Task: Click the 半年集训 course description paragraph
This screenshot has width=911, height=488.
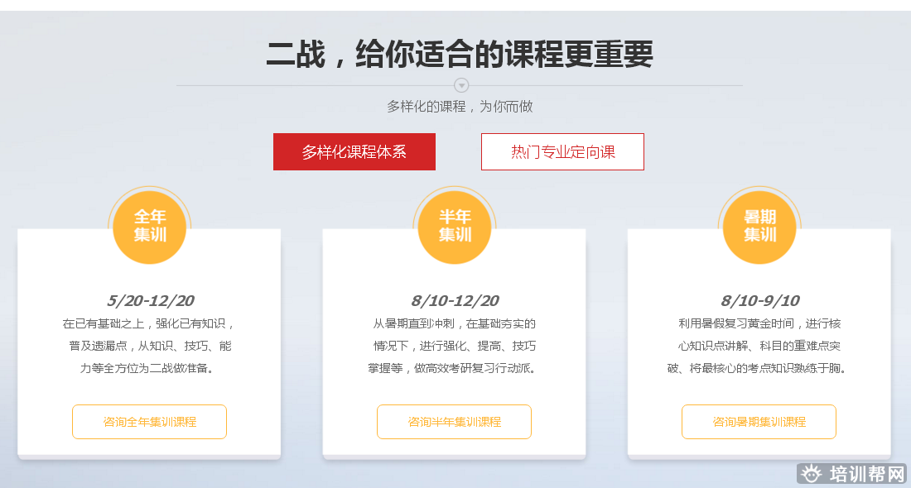Action: pyautogui.click(x=455, y=346)
